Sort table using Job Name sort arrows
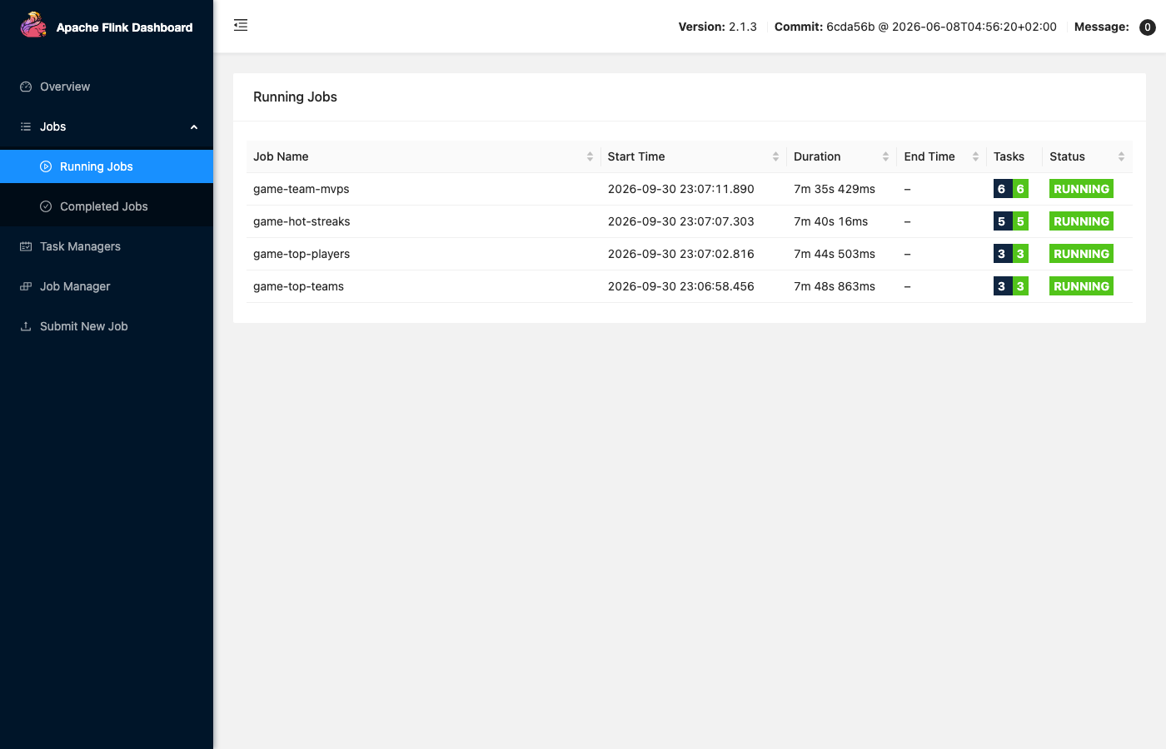Viewport: 1166px width, 749px height. coord(590,156)
